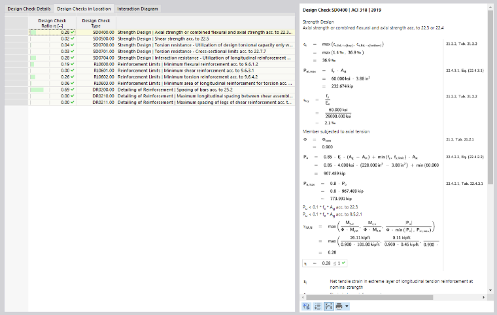Select row SD0701.00 cross-sectional limits check
Screen dimensions: 497x315
pyautogui.click(x=162, y=52)
